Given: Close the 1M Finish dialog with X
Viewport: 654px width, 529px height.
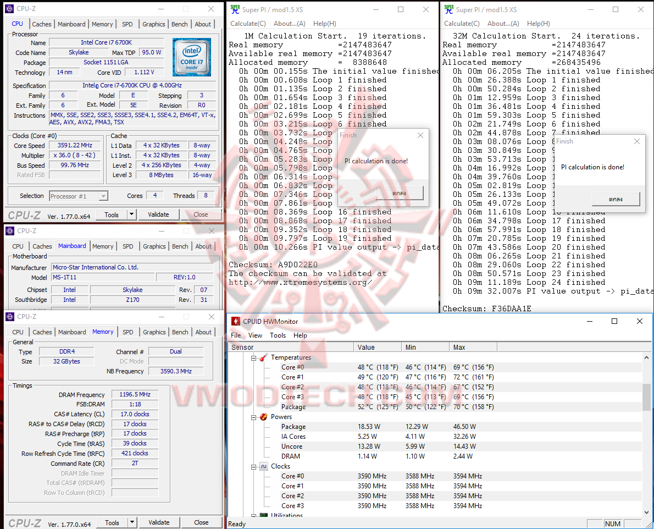Looking at the screenshot, I should (x=420, y=135).
